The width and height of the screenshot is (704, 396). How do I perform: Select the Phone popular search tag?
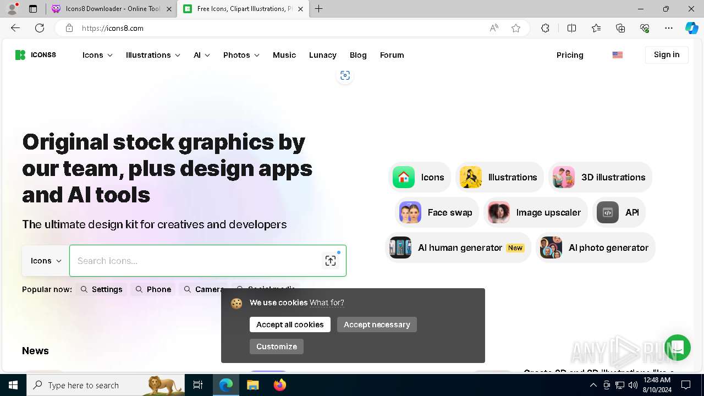pyautogui.click(x=153, y=289)
